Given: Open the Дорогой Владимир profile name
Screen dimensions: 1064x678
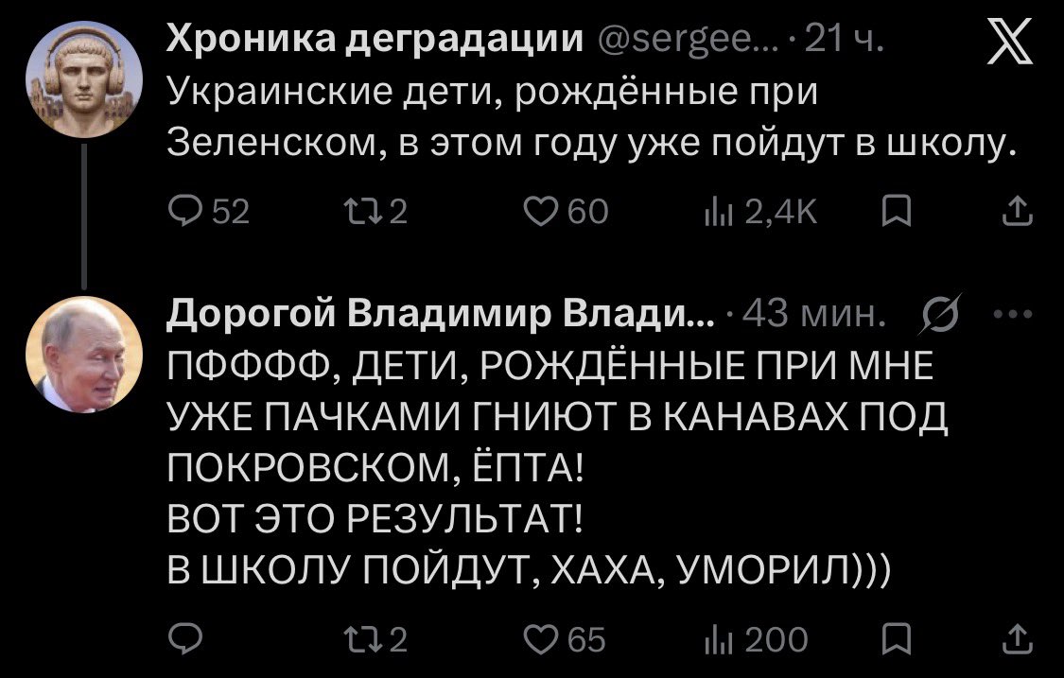Looking at the screenshot, I should 441,314.
